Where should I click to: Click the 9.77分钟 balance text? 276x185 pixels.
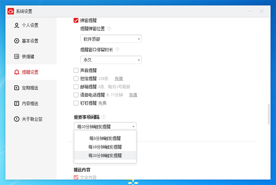(115, 95)
